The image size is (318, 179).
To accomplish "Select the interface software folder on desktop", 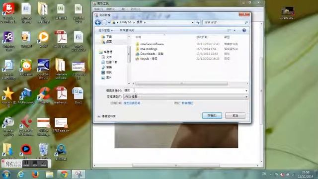I will [61, 69].
